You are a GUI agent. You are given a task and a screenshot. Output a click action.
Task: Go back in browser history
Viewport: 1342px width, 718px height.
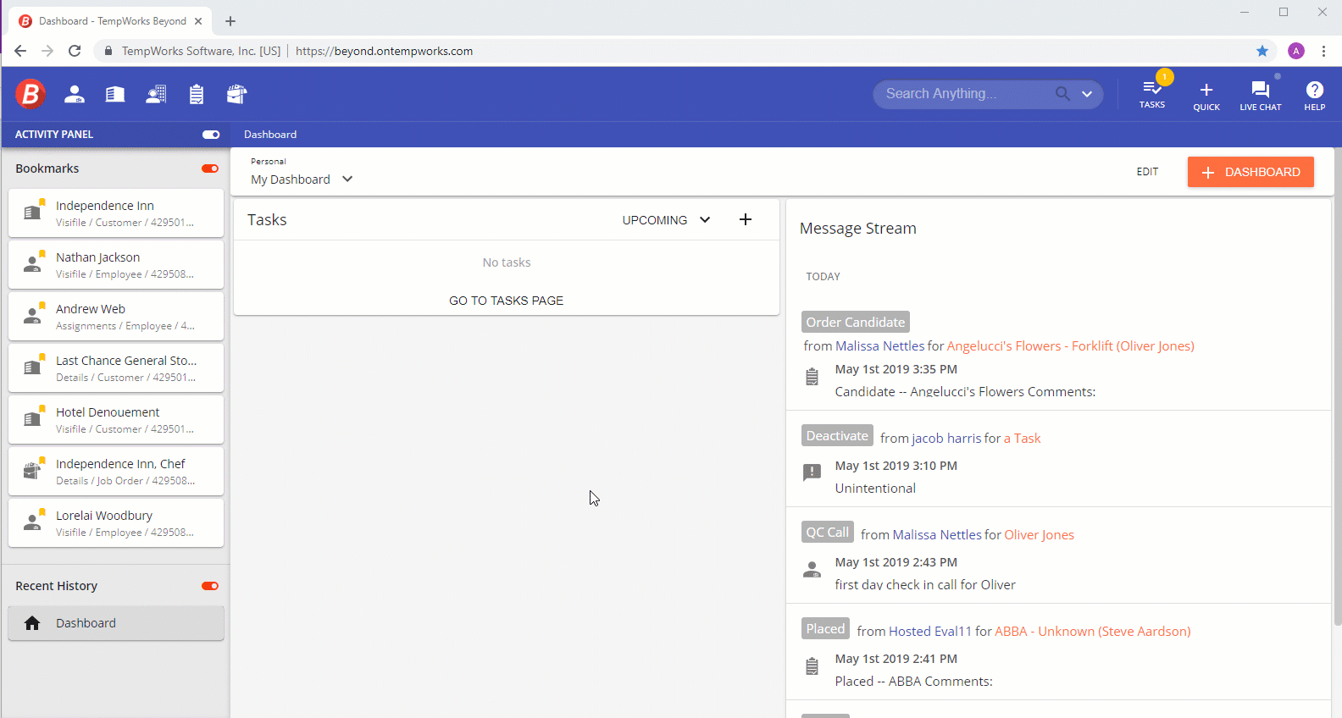[x=20, y=51]
